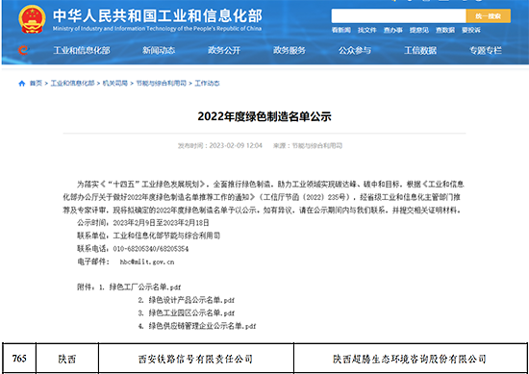
Task: Click the source text 来源：节能与综合利用司
Action: coord(308,146)
